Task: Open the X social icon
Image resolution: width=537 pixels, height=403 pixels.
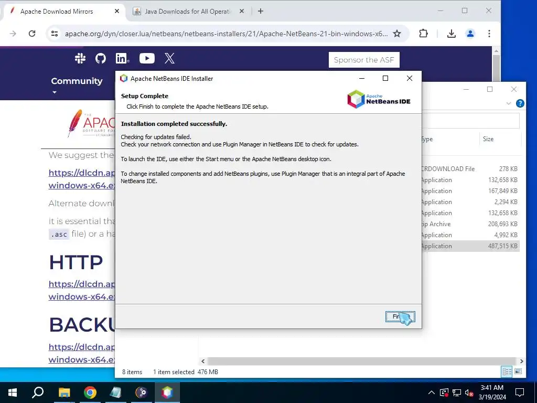Action: click(169, 58)
